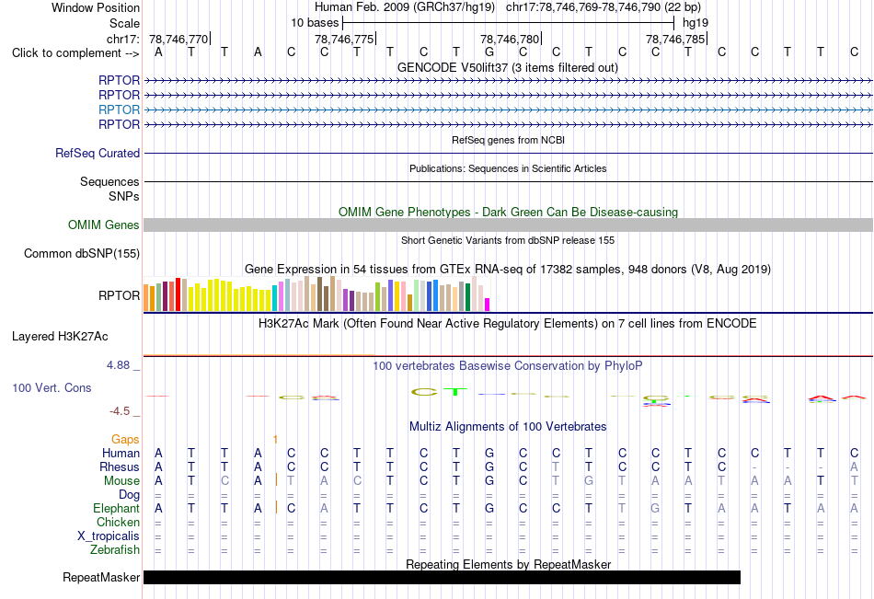Click the gray OMIM Genes bar

(x=509, y=225)
